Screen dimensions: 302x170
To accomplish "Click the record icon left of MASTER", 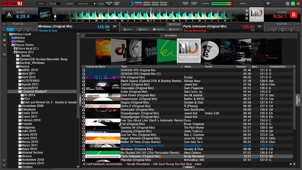I will (x=185, y=4).
